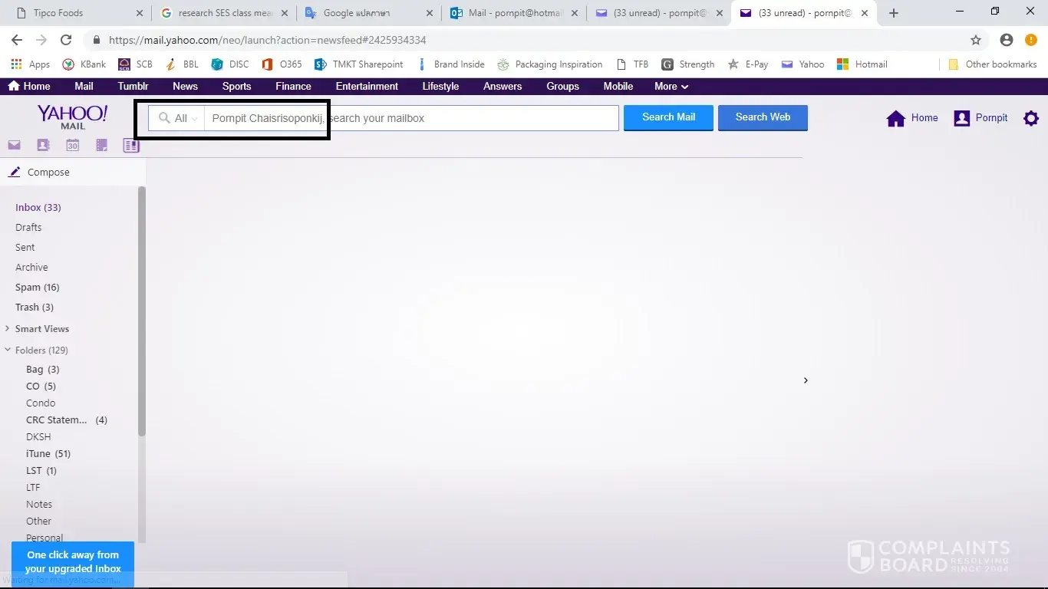Open the Mail envelope icon in sidebar
The image size is (1048, 589).
tap(14, 145)
